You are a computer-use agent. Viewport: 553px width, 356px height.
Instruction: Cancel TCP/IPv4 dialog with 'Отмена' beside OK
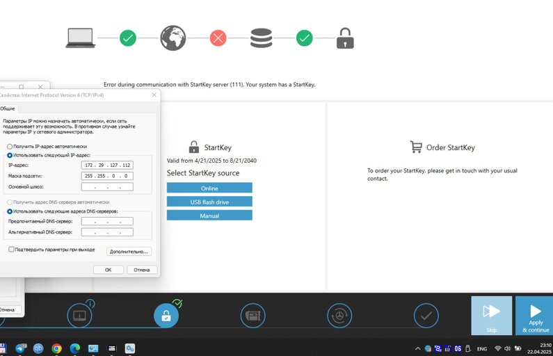tap(142, 270)
